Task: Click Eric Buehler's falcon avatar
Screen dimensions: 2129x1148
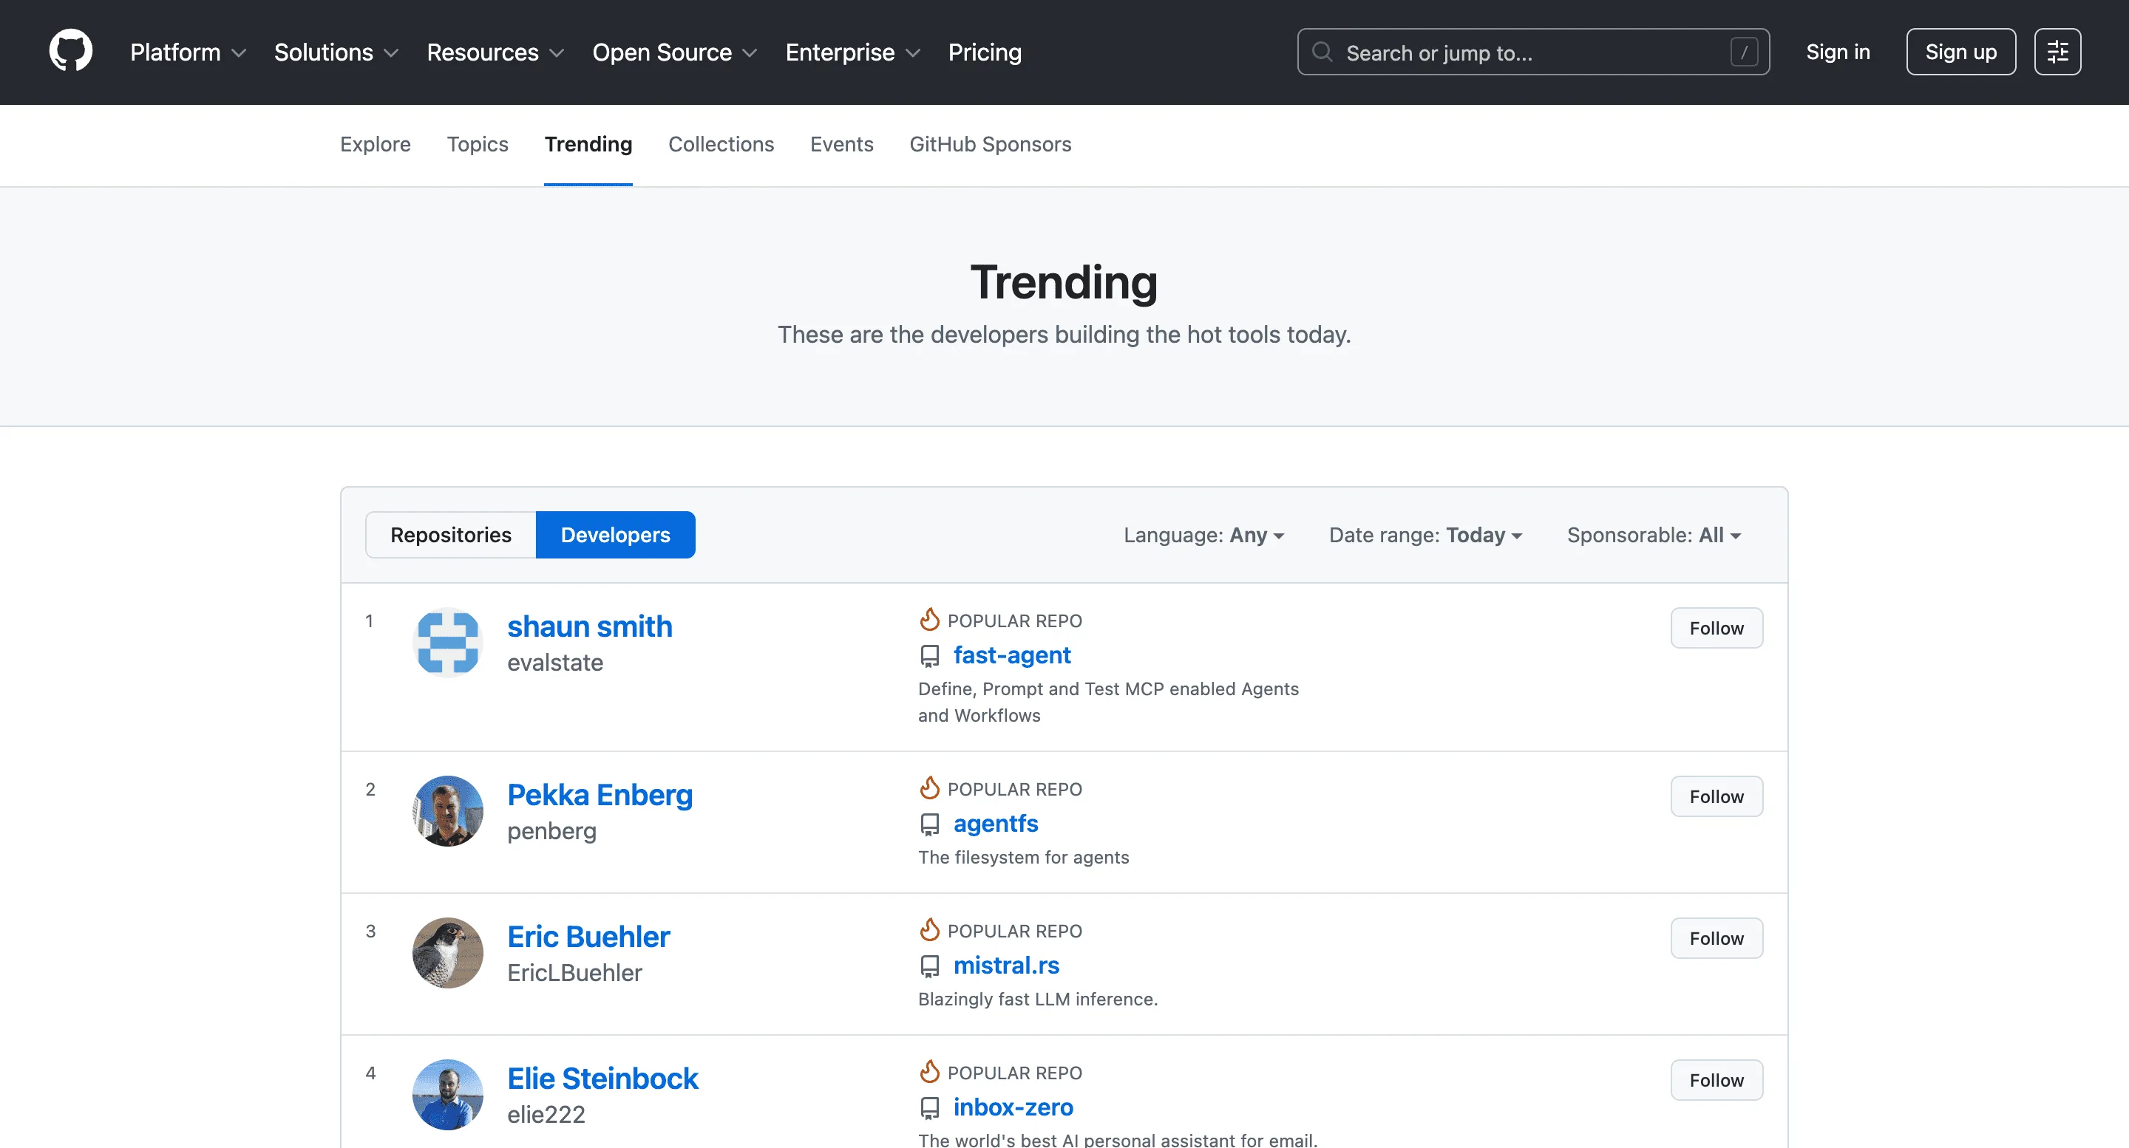Action: pyautogui.click(x=447, y=952)
